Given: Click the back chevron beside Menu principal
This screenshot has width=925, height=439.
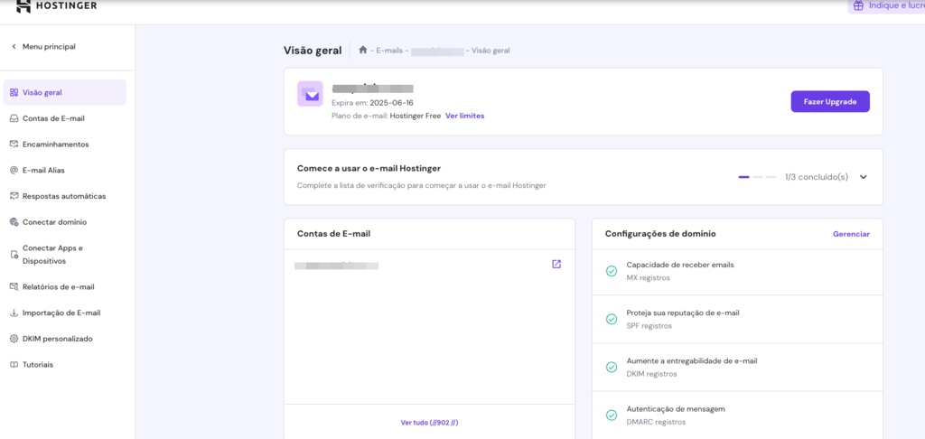Looking at the screenshot, I should point(14,47).
